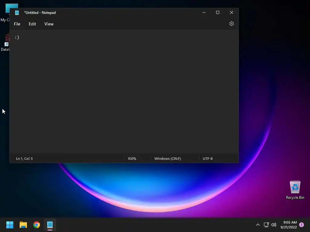Open the File menu
Viewport: 310px width, 232px height.
tap(17, 24)
